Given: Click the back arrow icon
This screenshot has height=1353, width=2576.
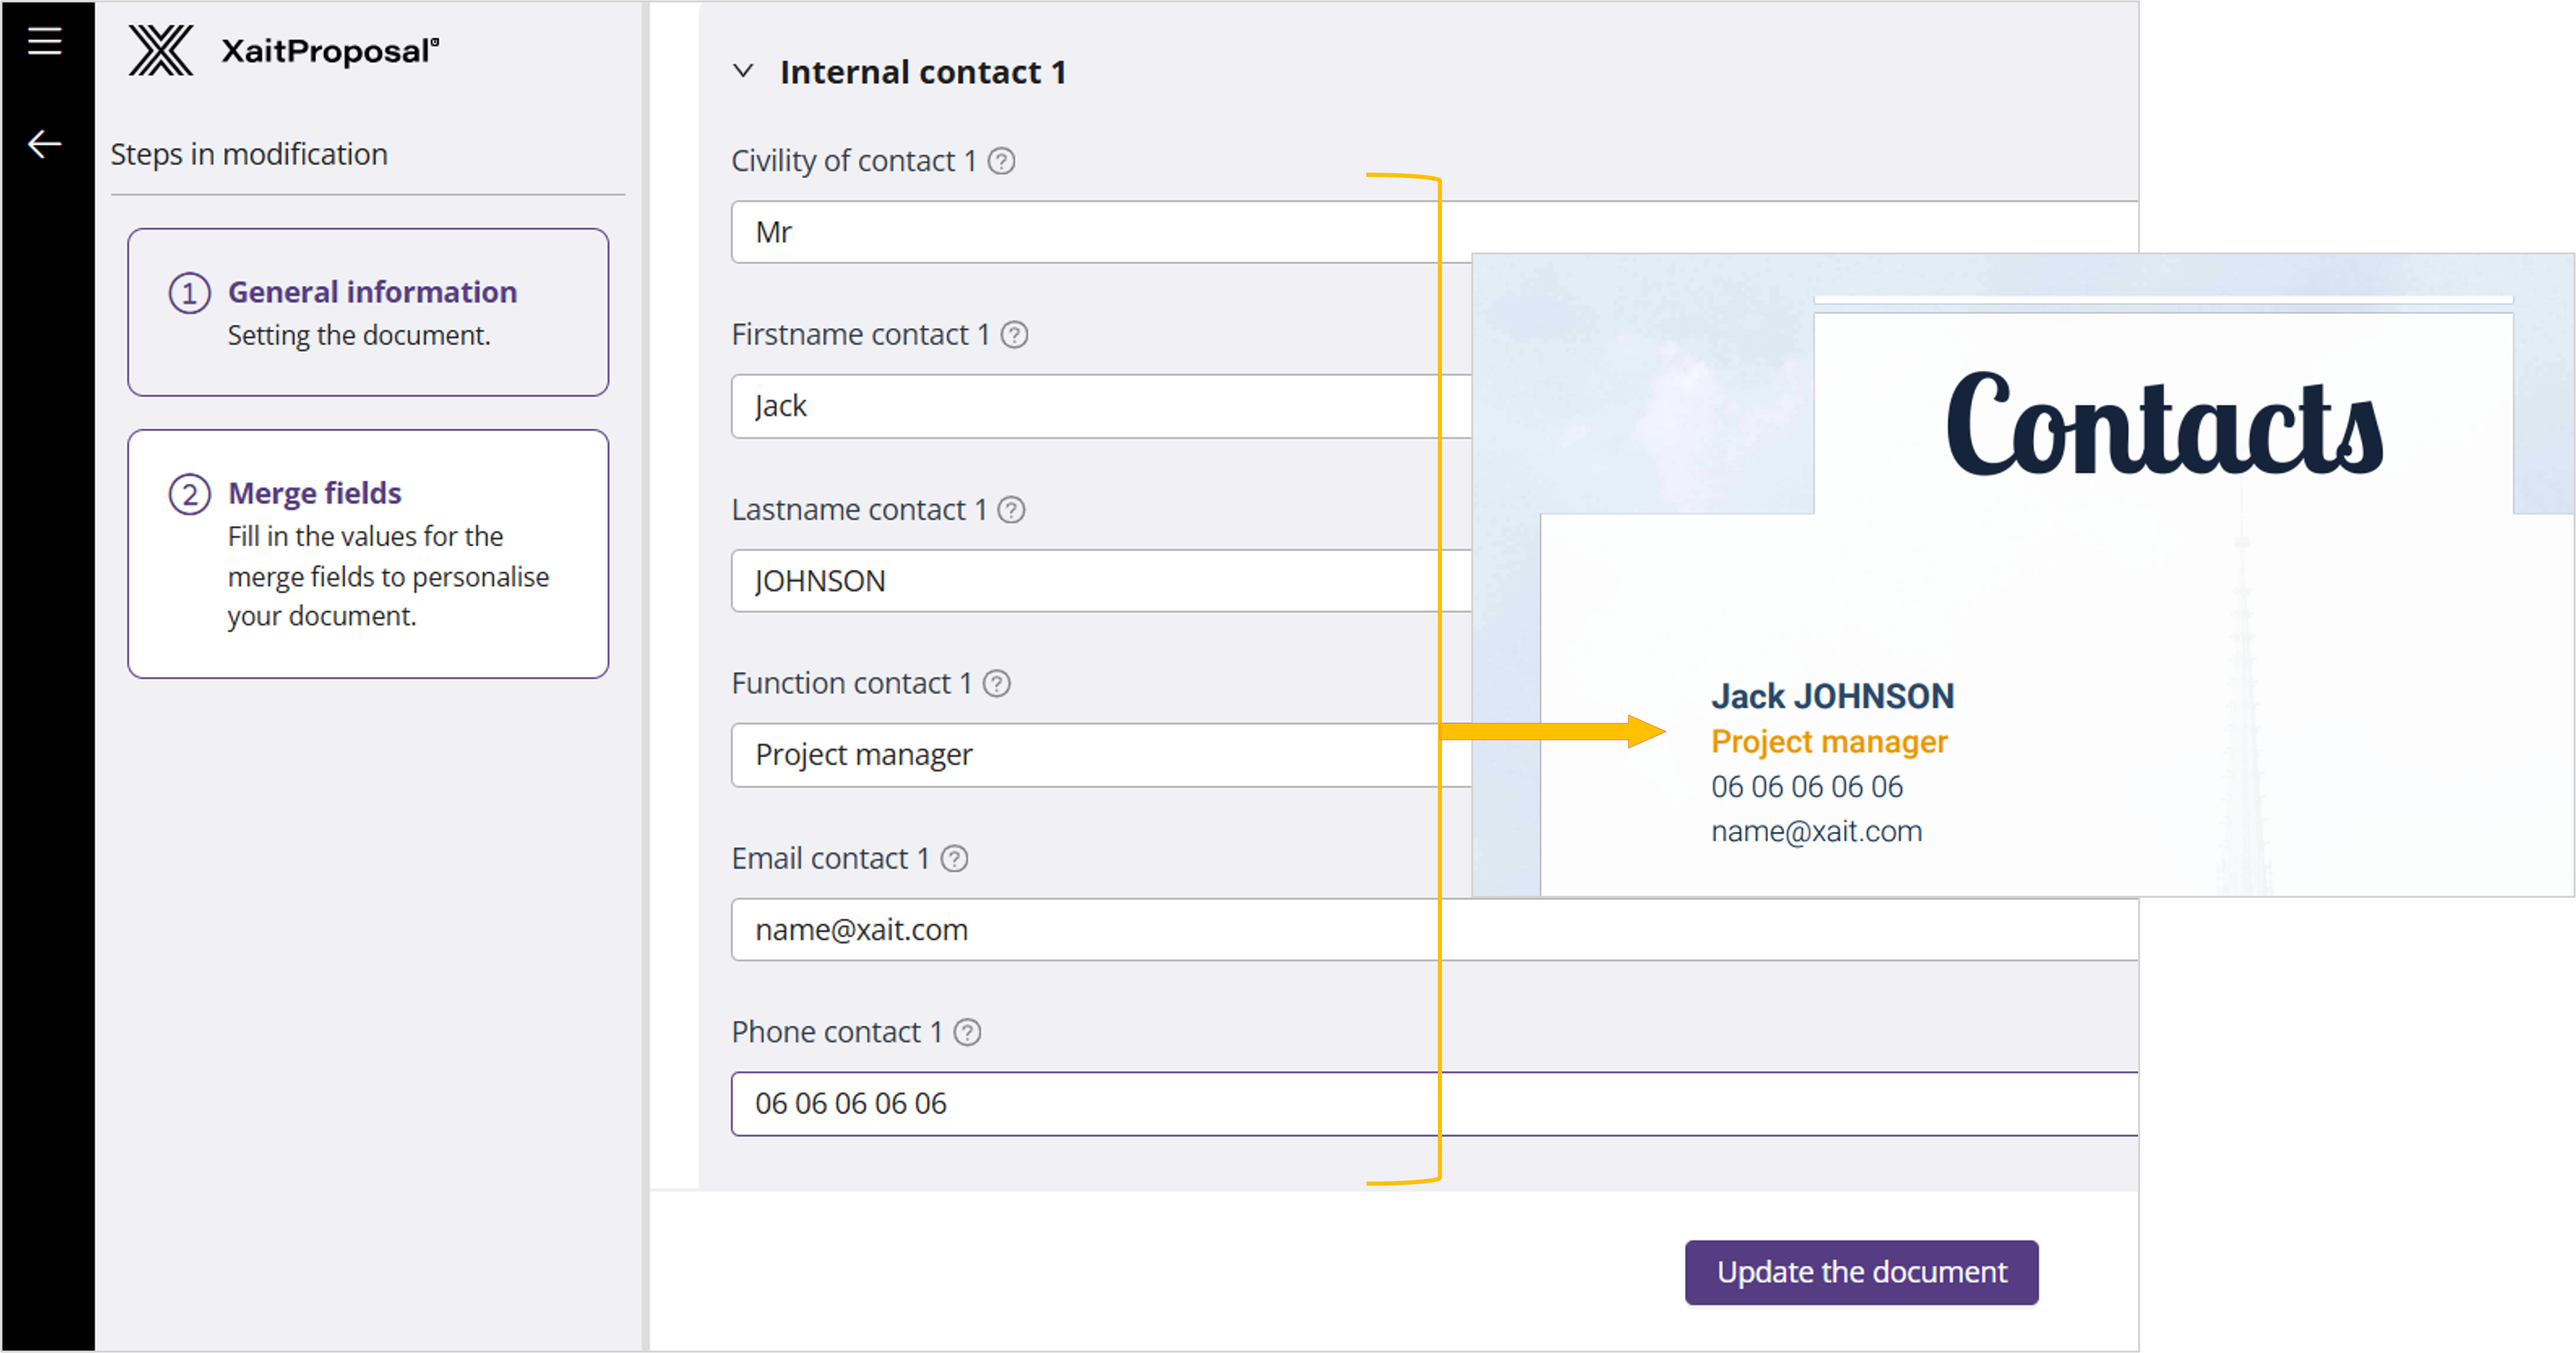Looking at the screenshot, I should tap(44, 144).
